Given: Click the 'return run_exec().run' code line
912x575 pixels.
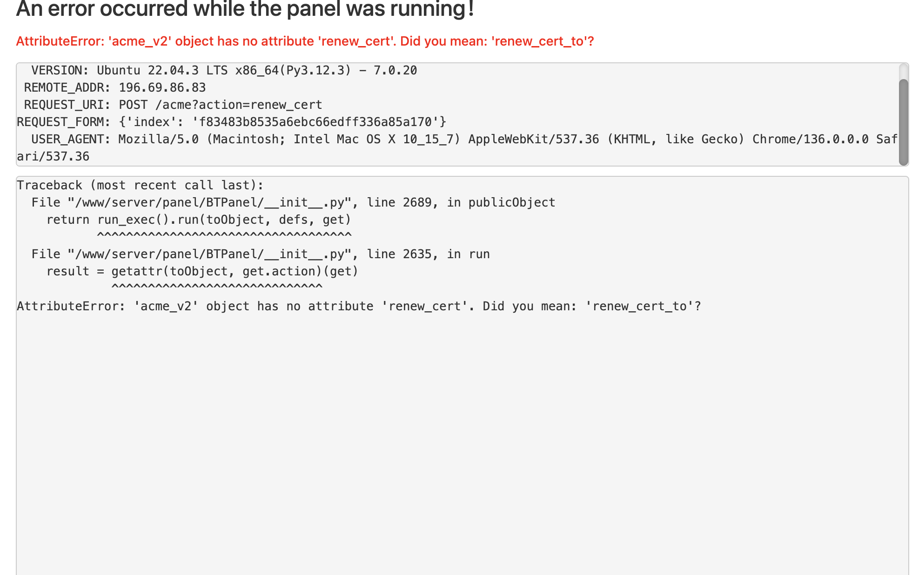Looking at the screenshot, I should [x=198, y=220].
